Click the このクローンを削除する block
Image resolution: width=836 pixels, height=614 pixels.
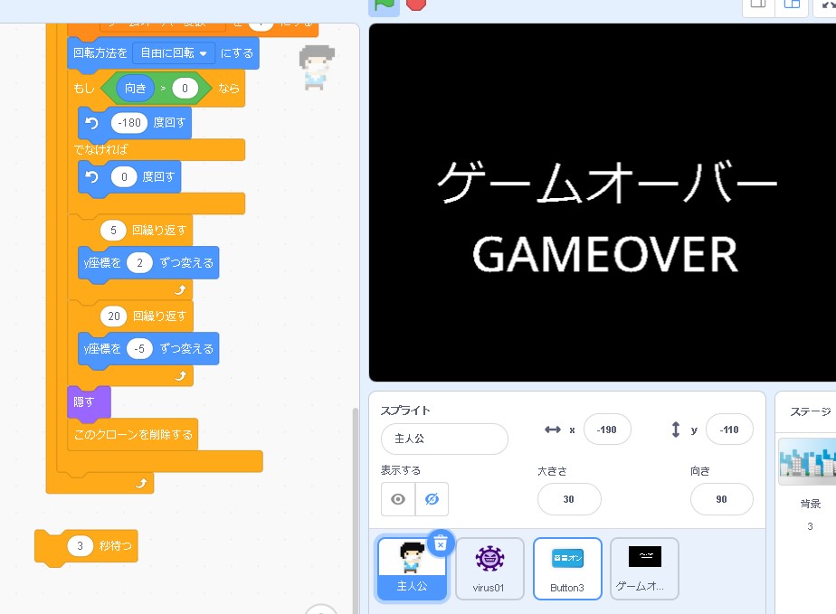132,434
